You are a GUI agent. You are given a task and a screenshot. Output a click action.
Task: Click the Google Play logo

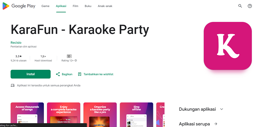pyautogui.click(x=19, y=6)
